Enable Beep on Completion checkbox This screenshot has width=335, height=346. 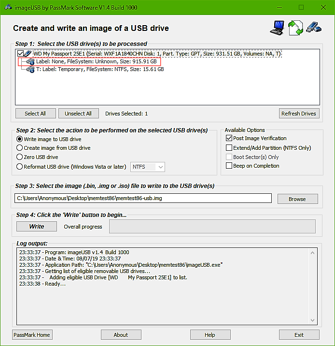point(229,165)
